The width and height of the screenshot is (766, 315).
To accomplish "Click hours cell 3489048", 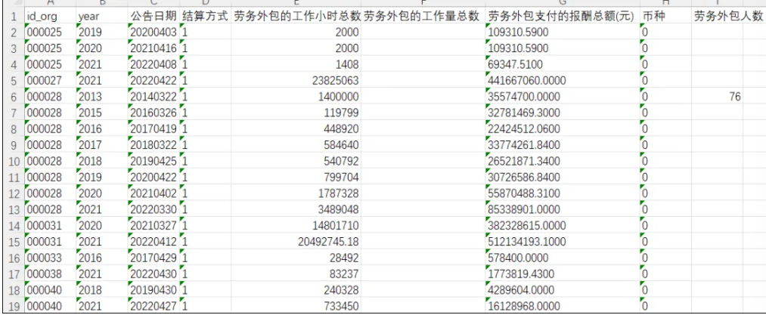I will point(296,209).
